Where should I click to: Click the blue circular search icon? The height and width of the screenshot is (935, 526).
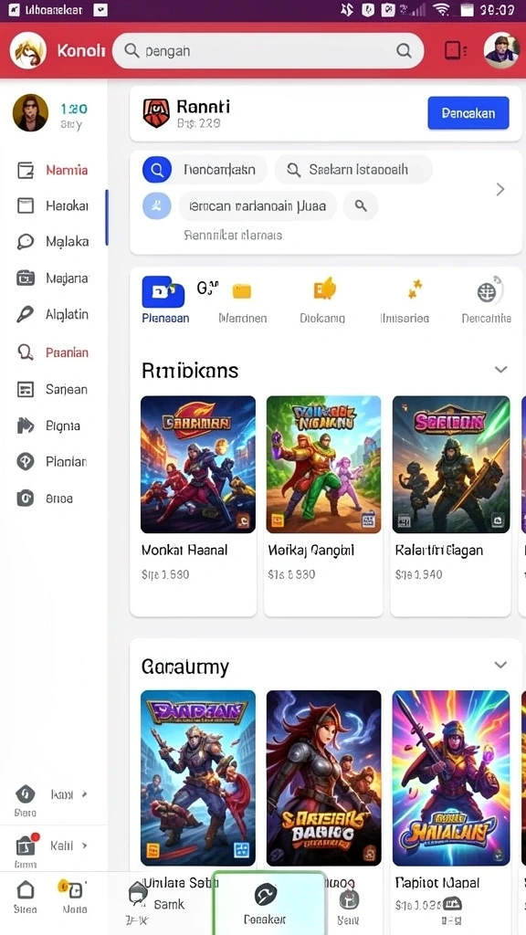tap(157, 170)
